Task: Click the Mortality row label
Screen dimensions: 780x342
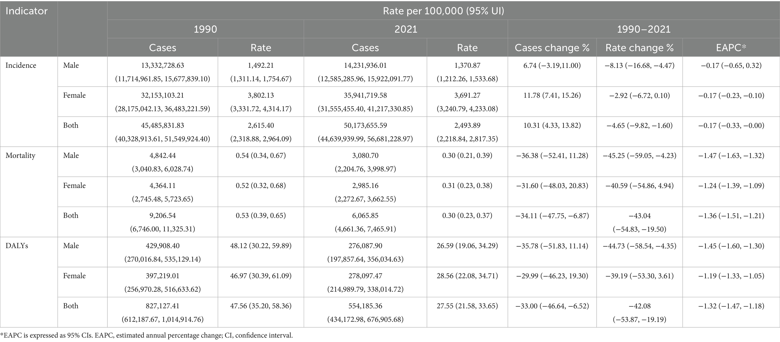Action: (x=20, y=156)
